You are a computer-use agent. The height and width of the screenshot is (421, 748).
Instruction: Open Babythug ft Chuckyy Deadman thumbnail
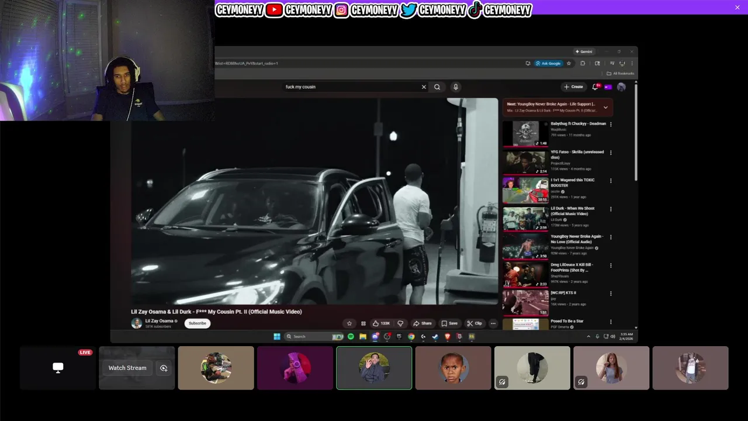[525, 133]
